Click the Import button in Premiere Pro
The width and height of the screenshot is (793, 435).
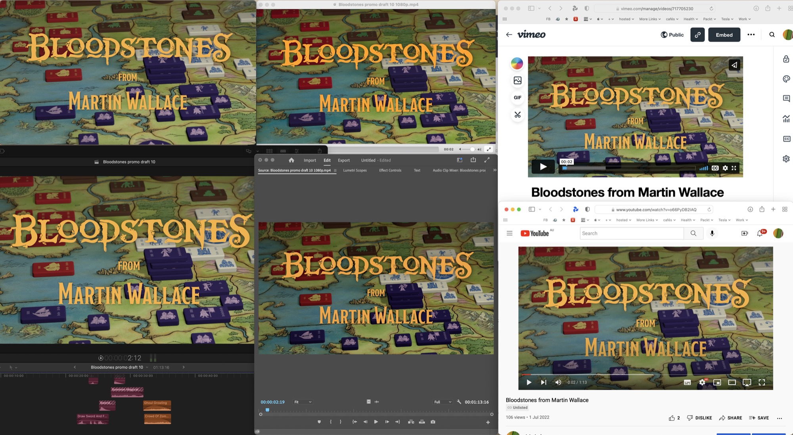point(309,160)
